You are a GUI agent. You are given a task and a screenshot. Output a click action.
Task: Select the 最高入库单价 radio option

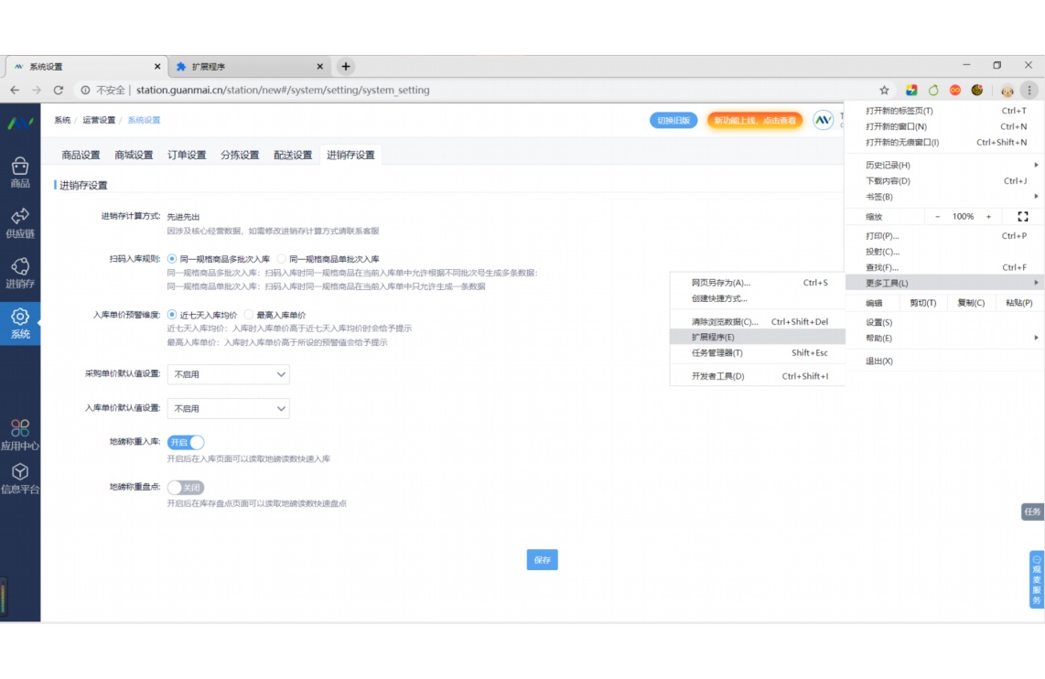click(248, 317)
